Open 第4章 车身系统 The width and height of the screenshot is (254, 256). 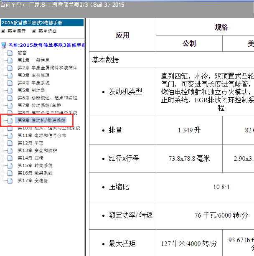pos(33,83)
